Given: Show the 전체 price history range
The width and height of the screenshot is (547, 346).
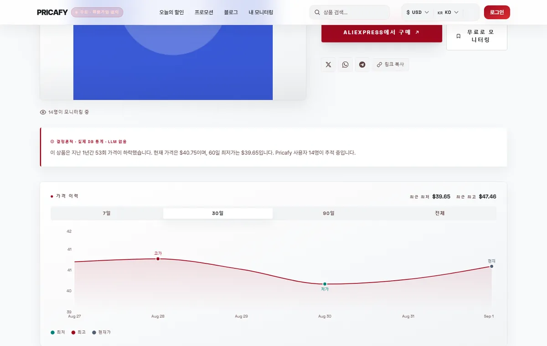Looking at the screenshot, I should 440,213.
